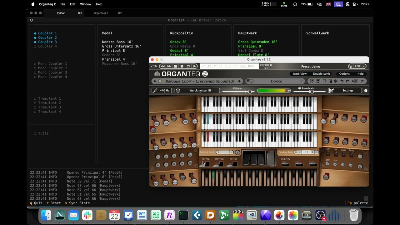Mark Baroque Choir preset as favorite

[x=160, y=81]
